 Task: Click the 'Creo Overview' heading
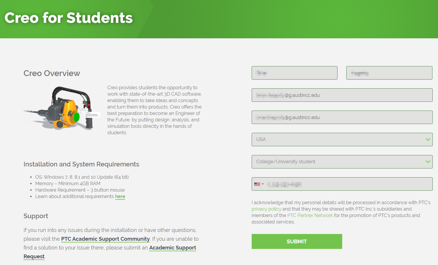point(52,73)
